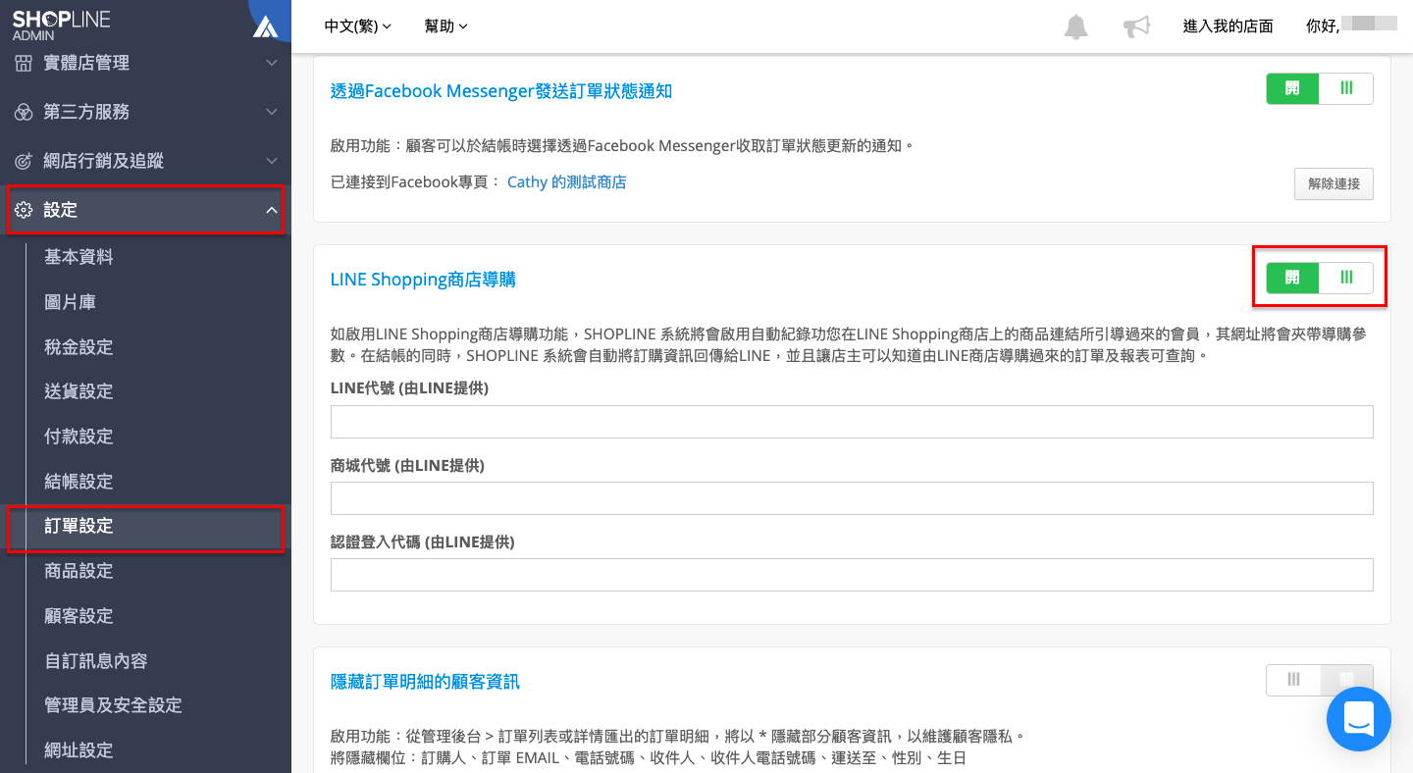The width and height of the screenshot is (1413, 773).
Task: Click the third-party services icon
Action: (x=24, y=112)
